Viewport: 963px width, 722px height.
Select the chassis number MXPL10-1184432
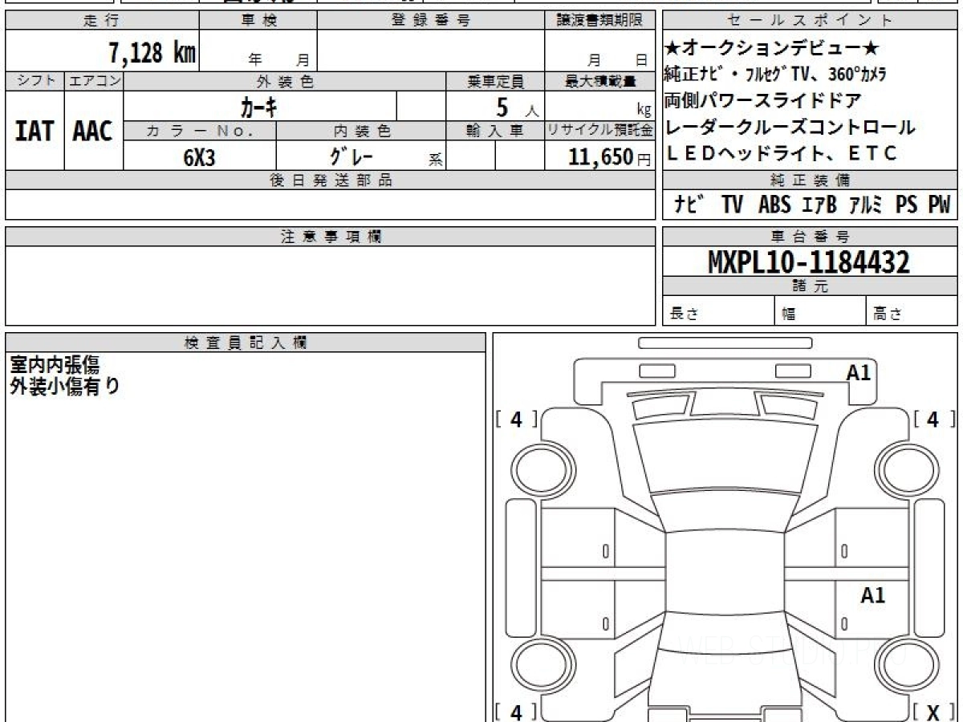pyautogui.click(x=809, y=262)
